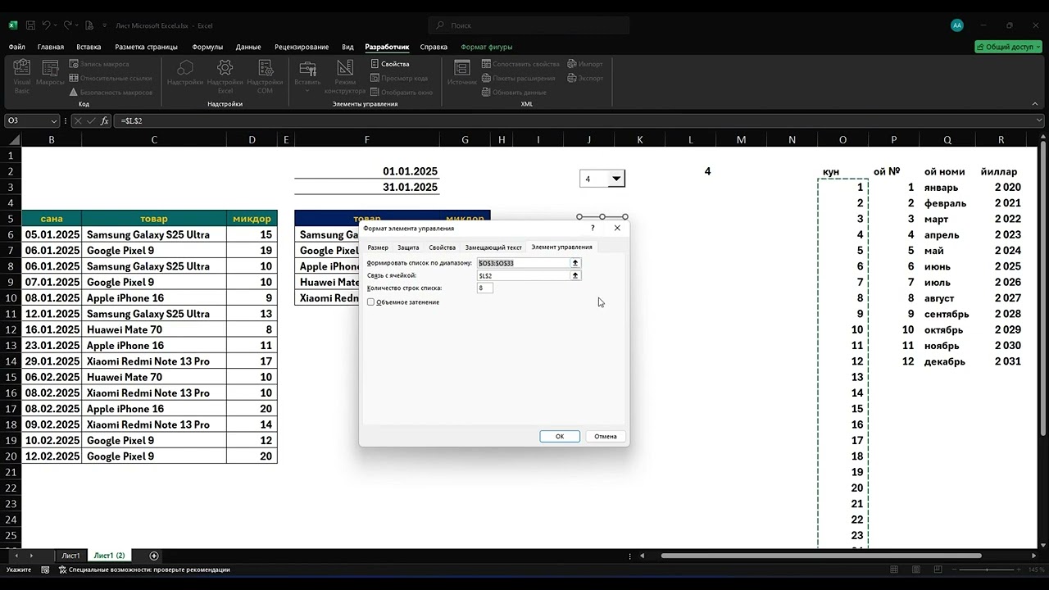Screen dimensions: 1049x590
Task: Open the AA account avatar
Action: pyautogui.click(x=956, y=25)
